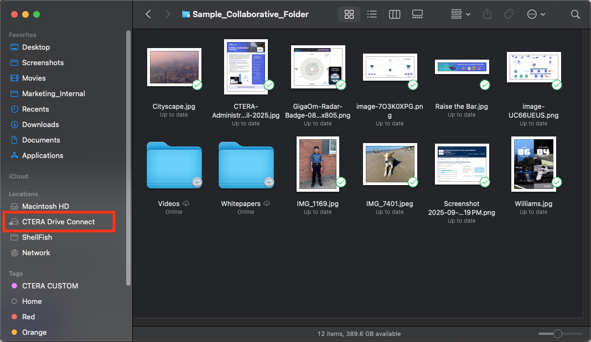The width and height of the screenshot is (591, 342).
Task: Click the sidebar vertical scrollbar
Action: click(128, 158)
